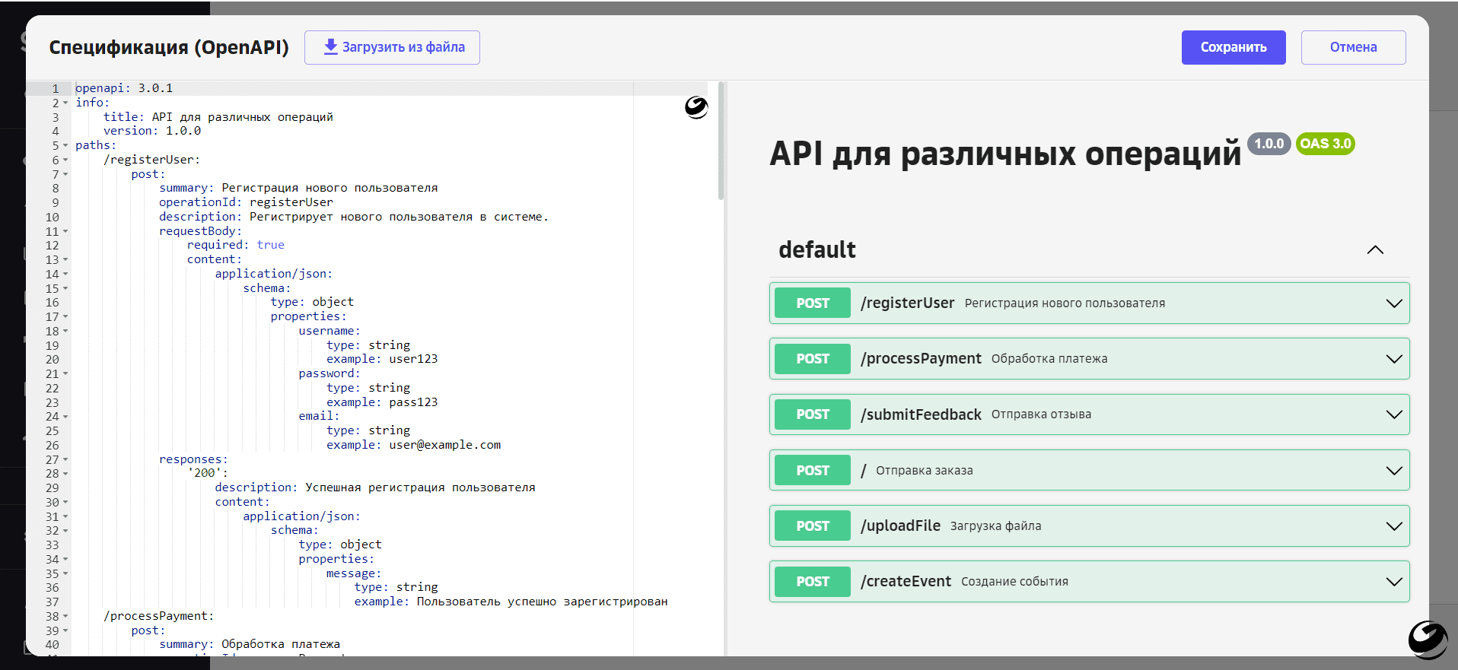The image size is (1458, 670).
Task: Click the example: user@example.com line
Action: pyautogui.click(x=414, y=445)
